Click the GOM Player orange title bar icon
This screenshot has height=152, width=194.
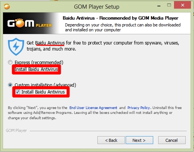pyautogui.click(x=7, y=6)
